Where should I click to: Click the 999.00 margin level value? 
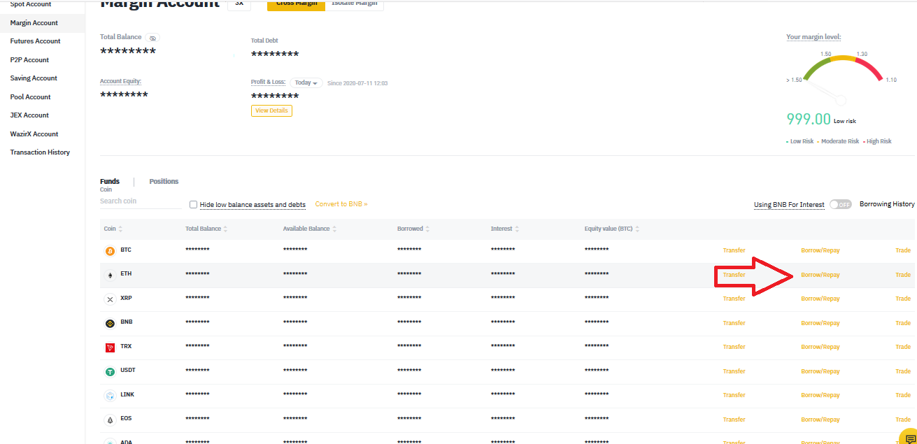click(809, 119)
